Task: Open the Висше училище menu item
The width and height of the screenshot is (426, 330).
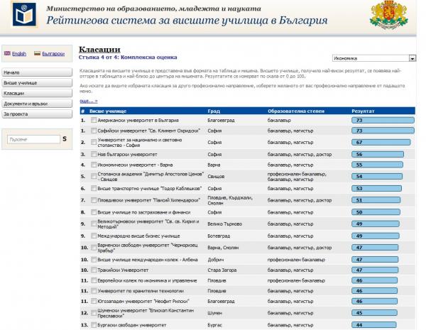Action: click(37, 82)
